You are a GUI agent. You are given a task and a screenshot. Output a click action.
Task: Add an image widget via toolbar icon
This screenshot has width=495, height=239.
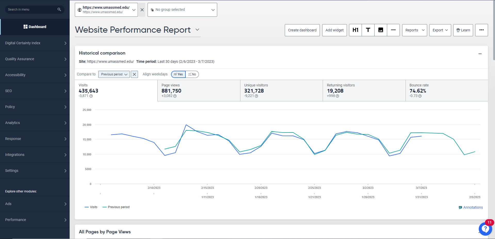coord(380,30)
